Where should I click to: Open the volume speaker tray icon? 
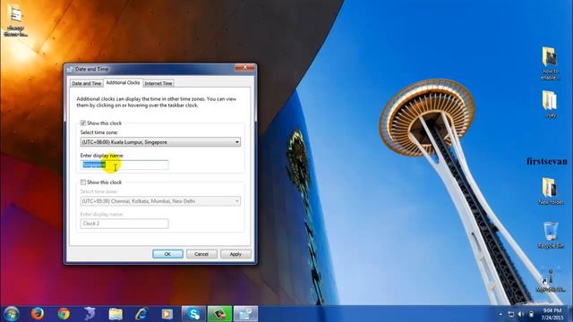521,314
